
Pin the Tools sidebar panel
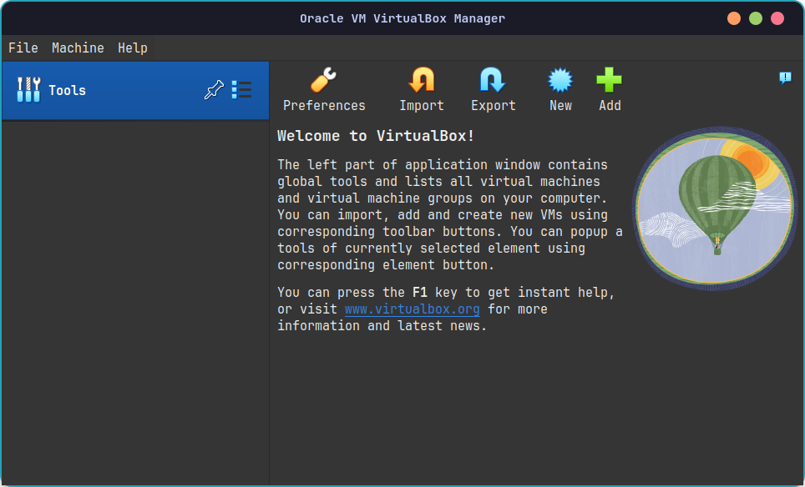tap(215, 88)
